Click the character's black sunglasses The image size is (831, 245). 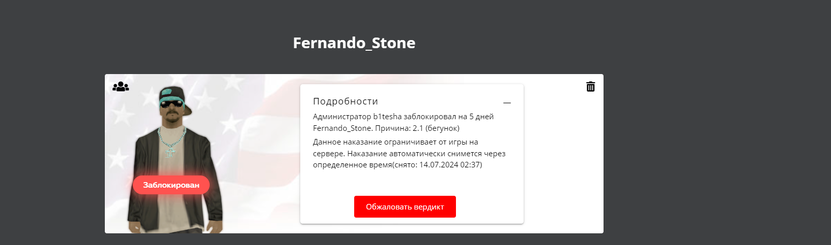tap(171, 104)
